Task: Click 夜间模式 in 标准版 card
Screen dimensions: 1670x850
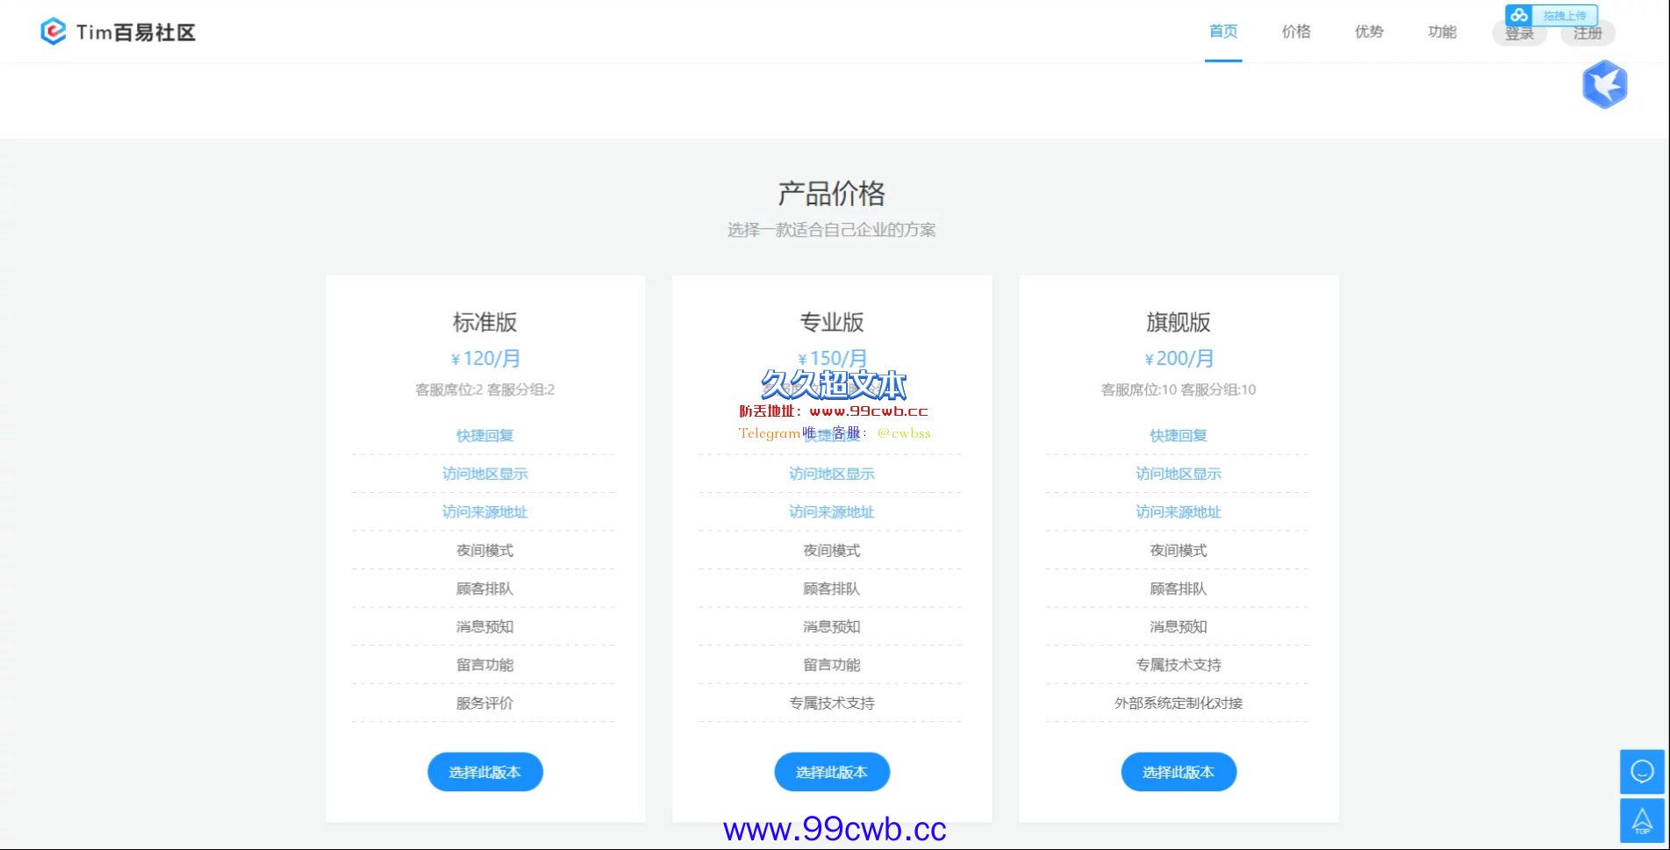Action: coord(485,550)
